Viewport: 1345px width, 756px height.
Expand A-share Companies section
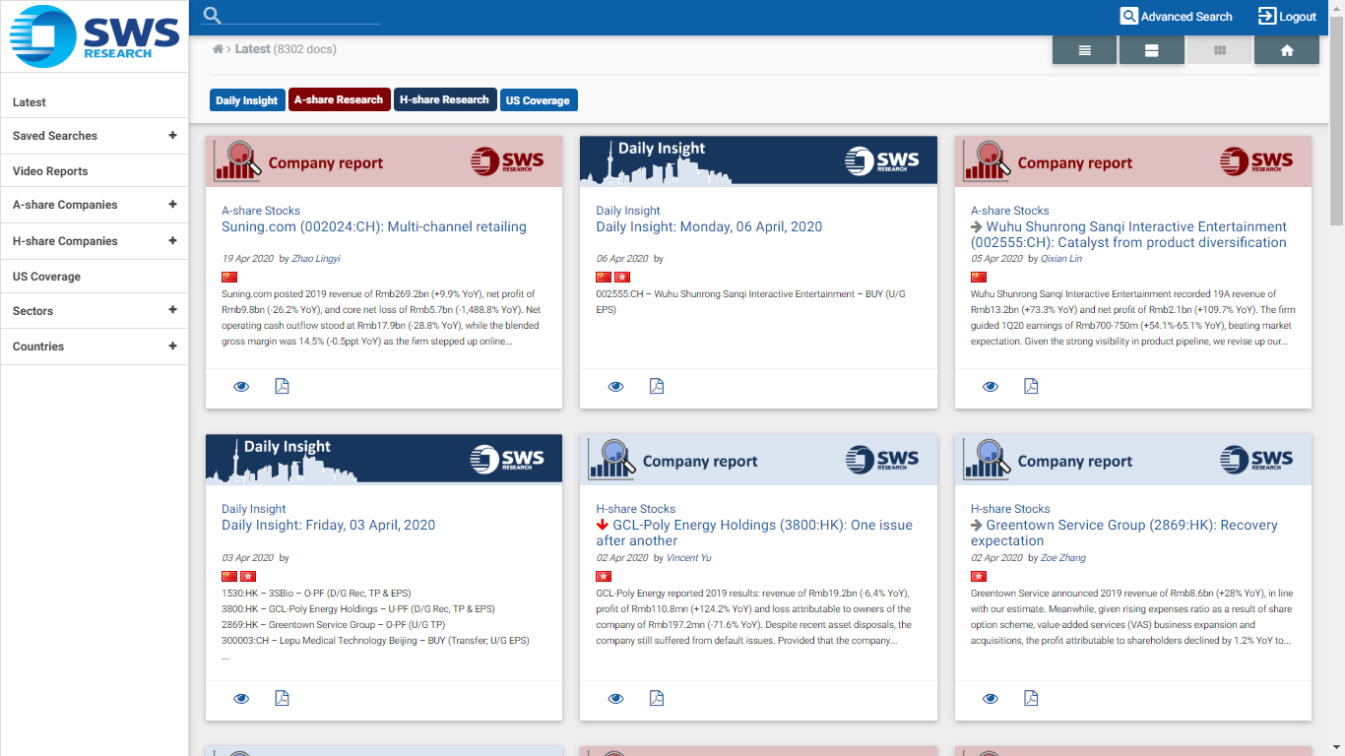point(172,205)
